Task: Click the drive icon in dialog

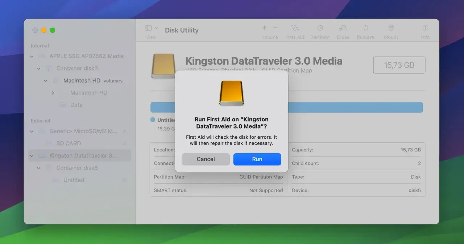Action: tap(231, 93)
